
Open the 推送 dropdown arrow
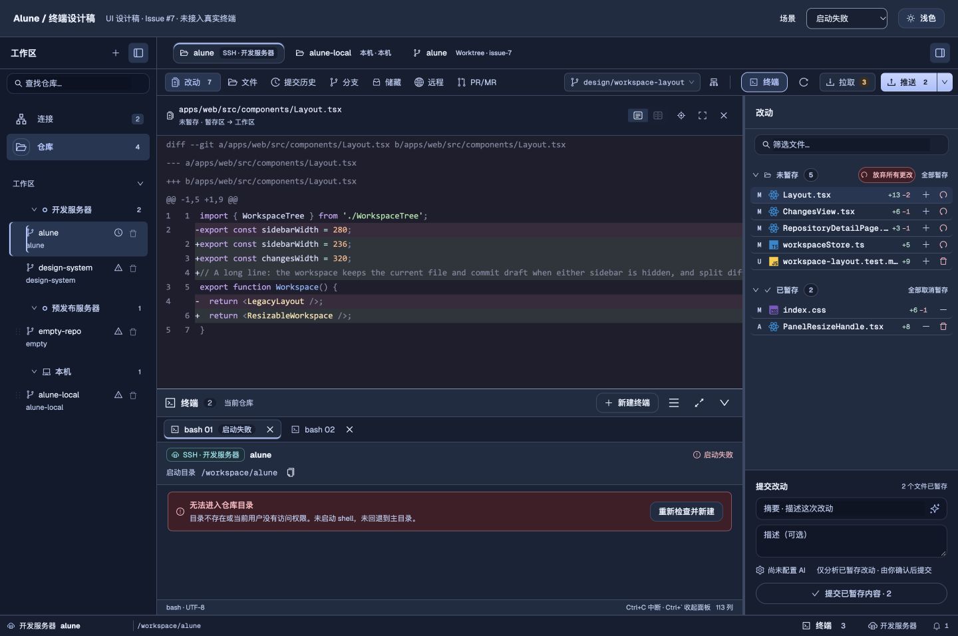pos(945,82)
